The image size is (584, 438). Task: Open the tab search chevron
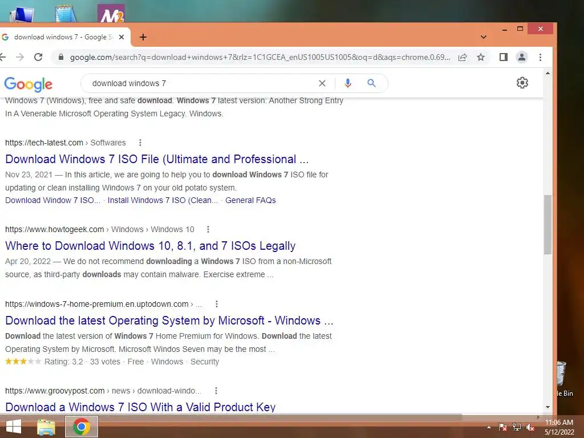click(x=484, y=37)
